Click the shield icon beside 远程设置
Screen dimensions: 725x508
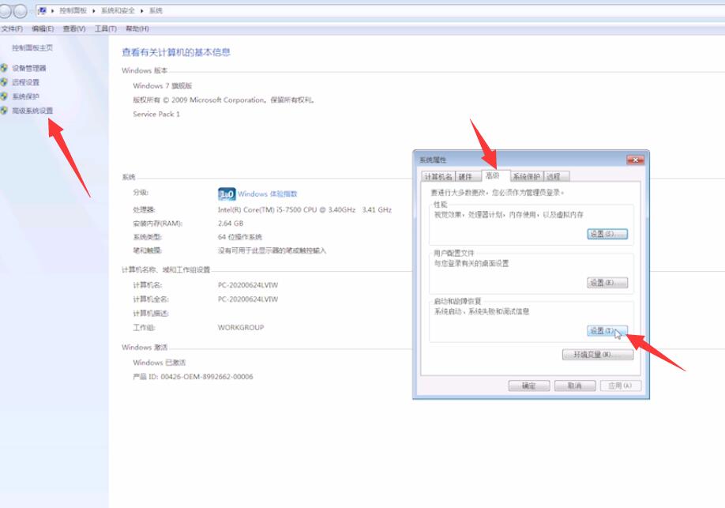4,82
